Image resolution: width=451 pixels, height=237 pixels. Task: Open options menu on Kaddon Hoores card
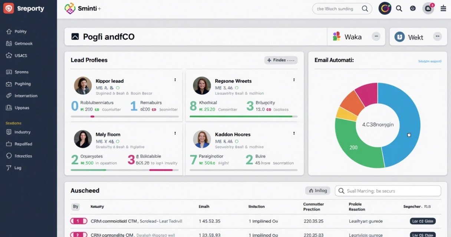click(x=293, y=133)
